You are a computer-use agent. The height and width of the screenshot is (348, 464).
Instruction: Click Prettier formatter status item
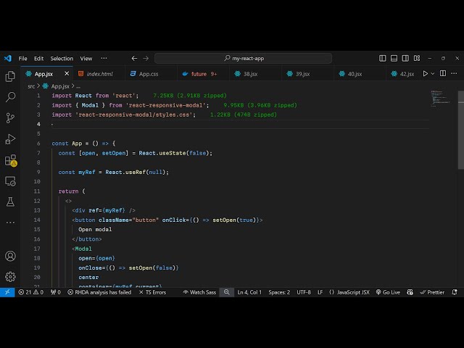(432, 292)
